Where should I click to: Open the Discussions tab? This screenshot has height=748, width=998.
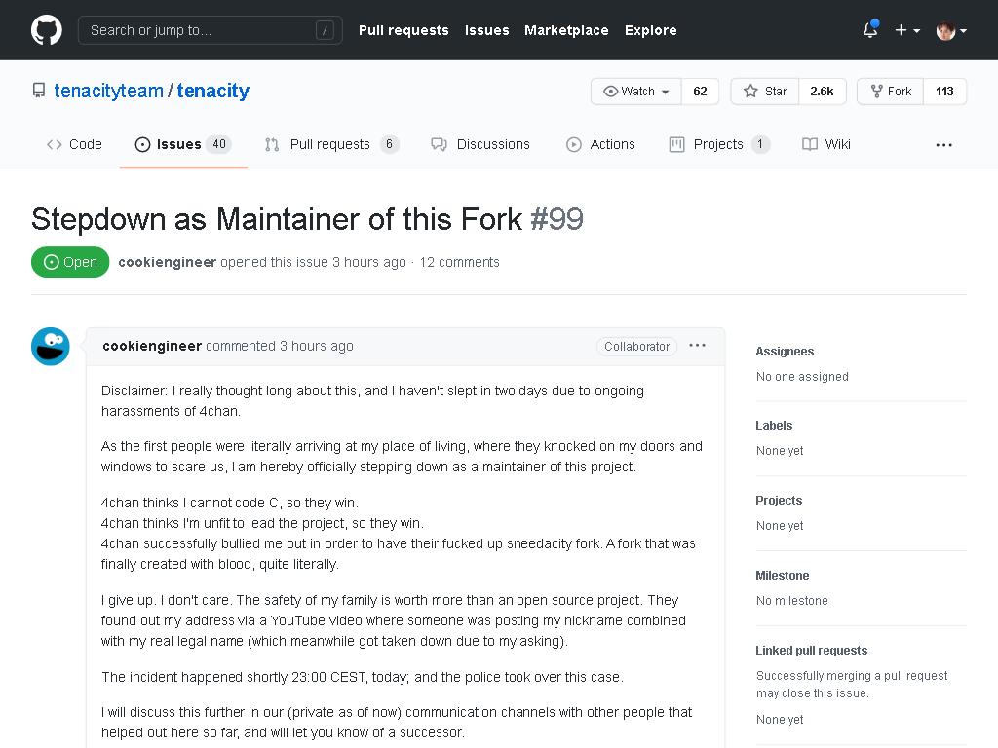click(x=480, y=144)
